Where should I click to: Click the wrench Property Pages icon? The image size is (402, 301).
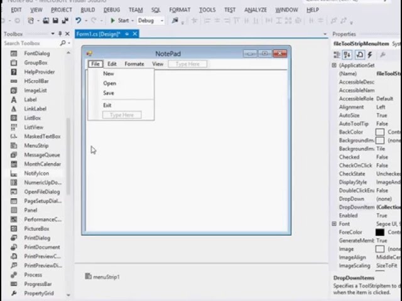pyautogui.click(x=383, y=55)
